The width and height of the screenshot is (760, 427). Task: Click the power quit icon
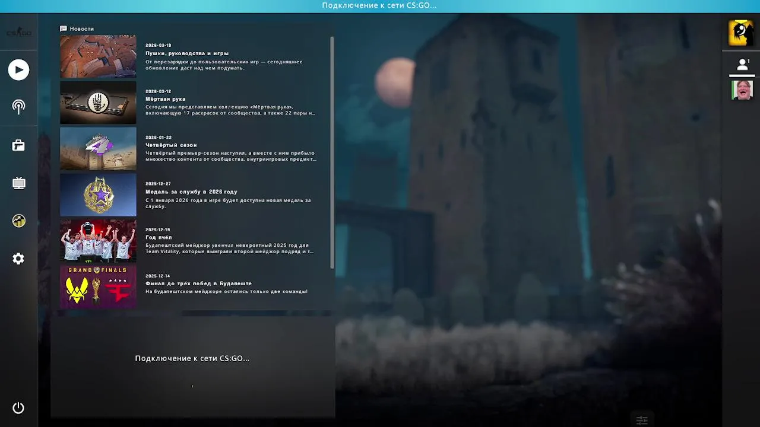pyautogui.click(x=18, y=408)
